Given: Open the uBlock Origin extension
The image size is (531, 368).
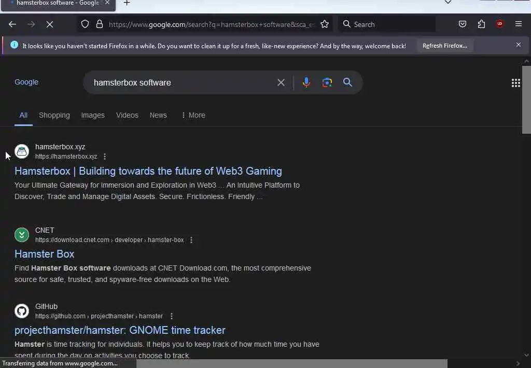Looking at the screenshot, I should tap(499, 24).
